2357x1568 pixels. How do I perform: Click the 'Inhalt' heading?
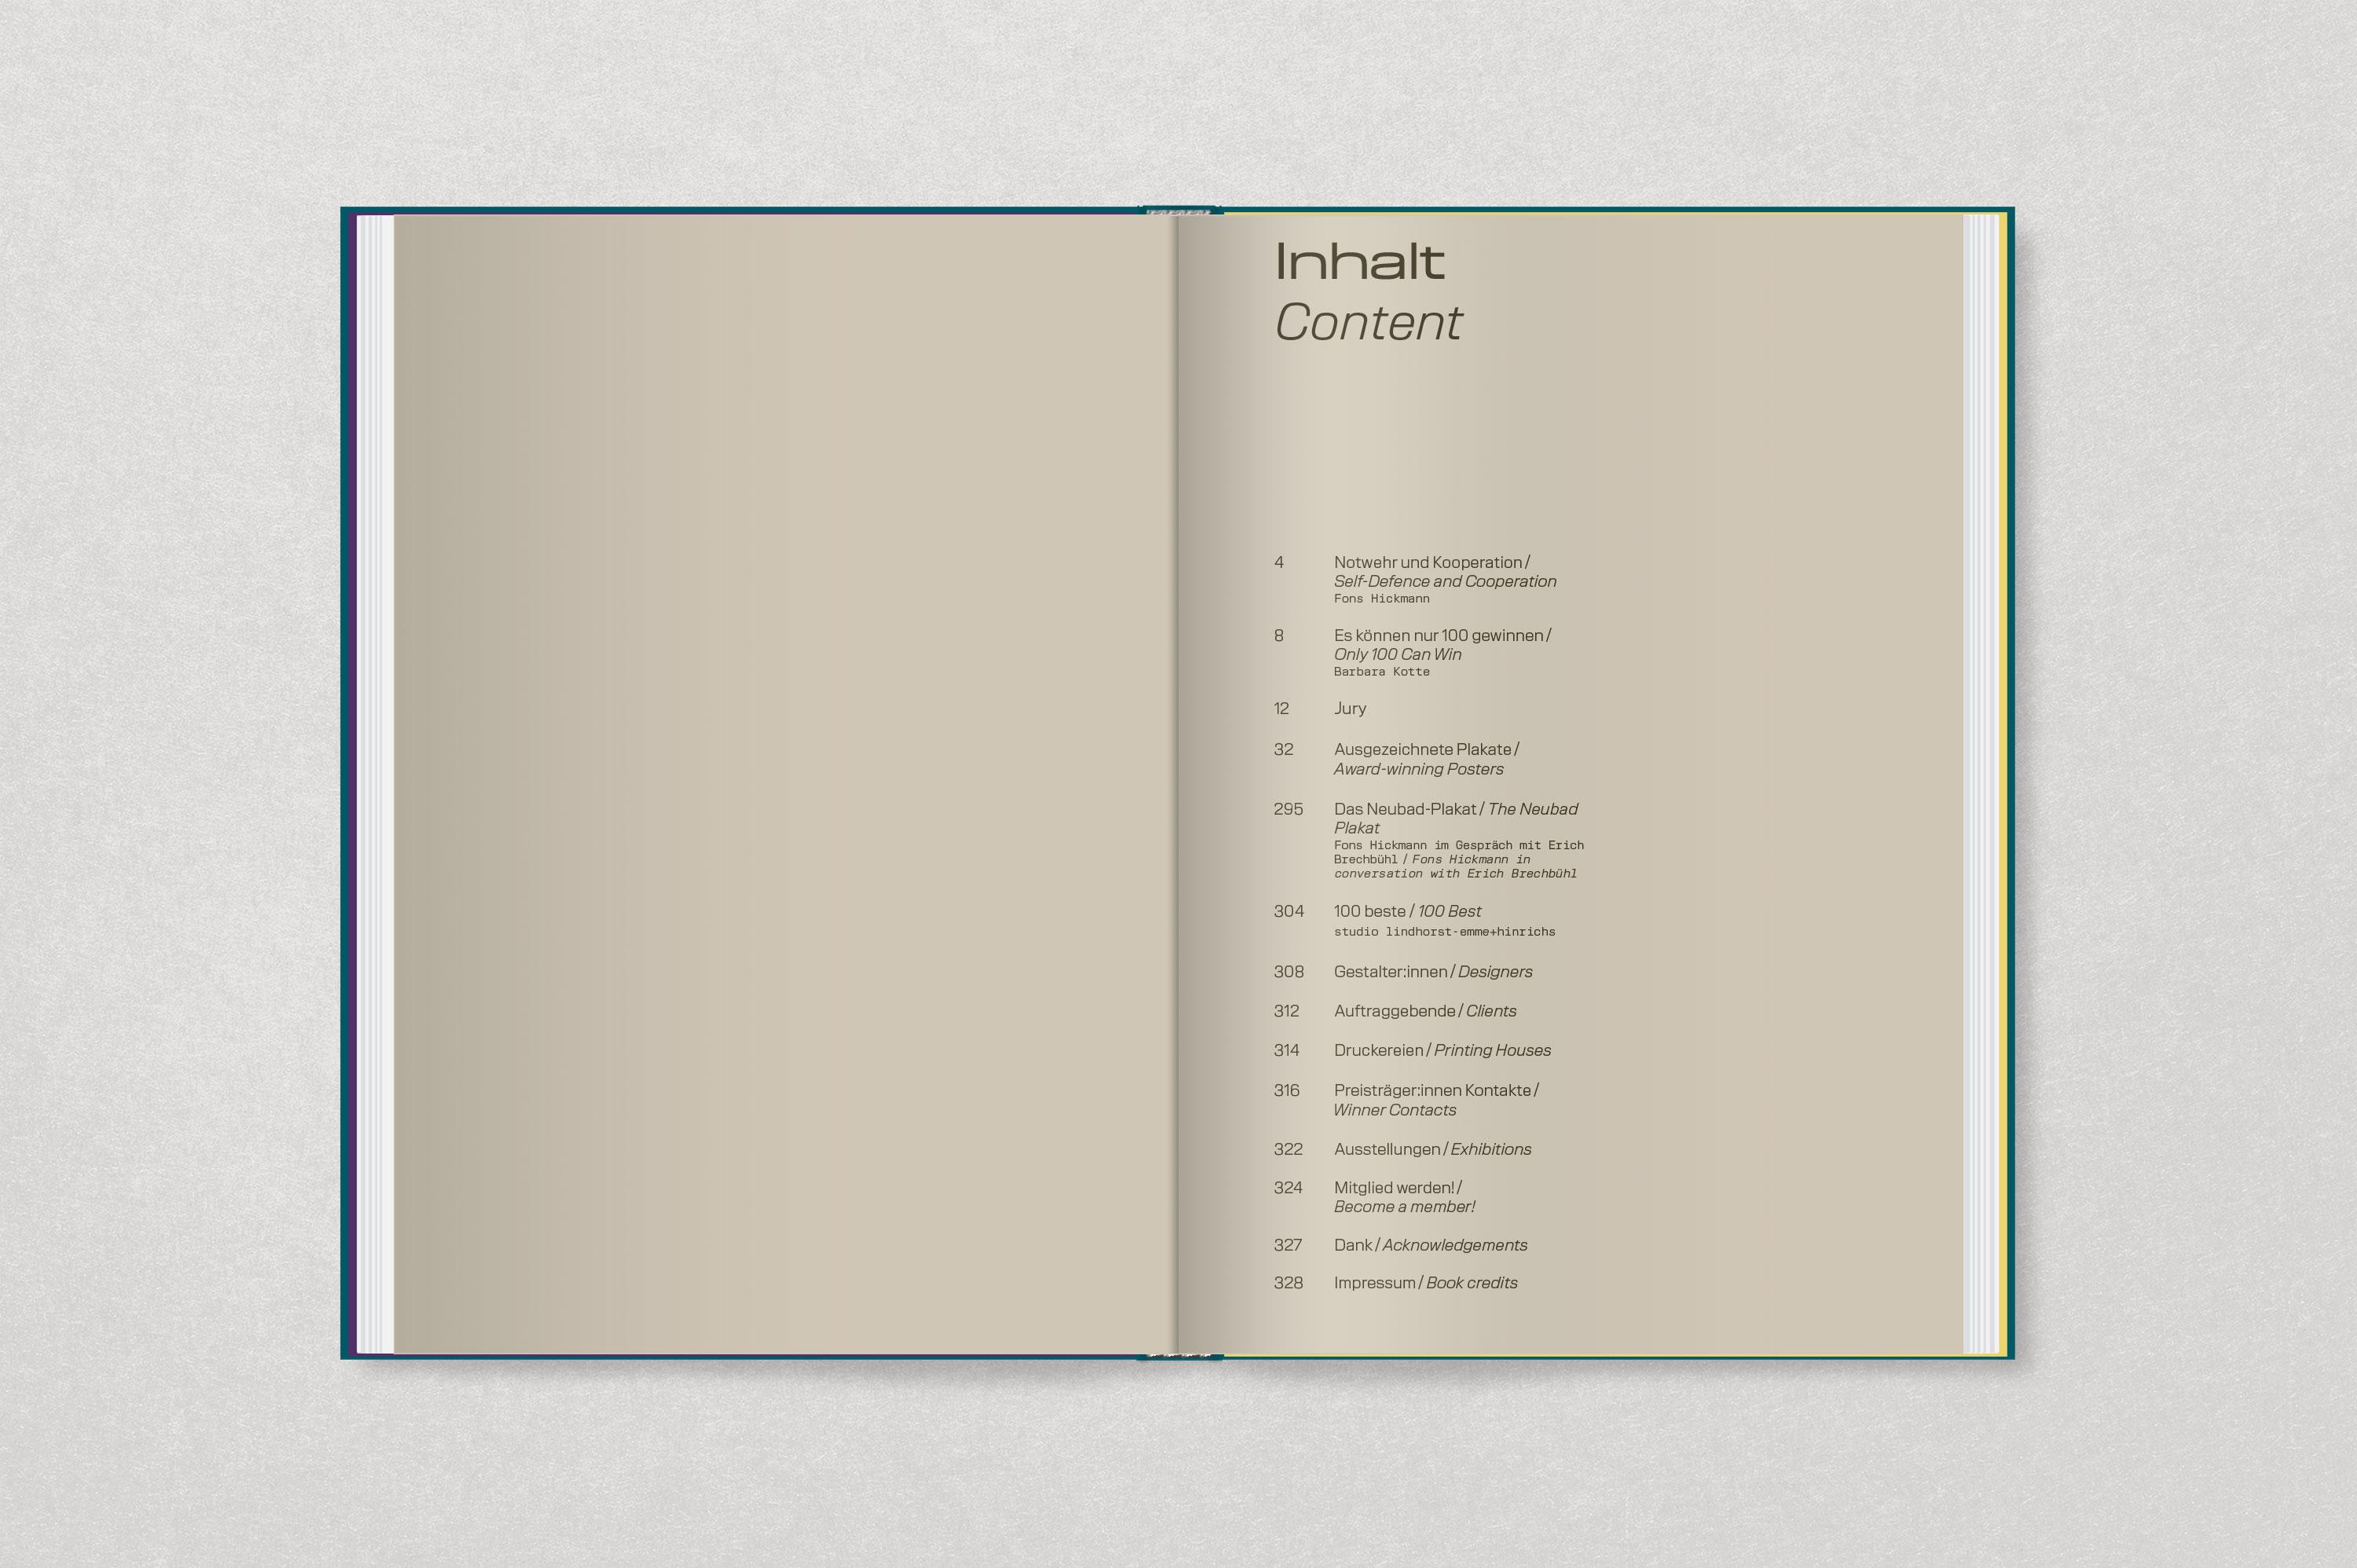point(1359,262)
